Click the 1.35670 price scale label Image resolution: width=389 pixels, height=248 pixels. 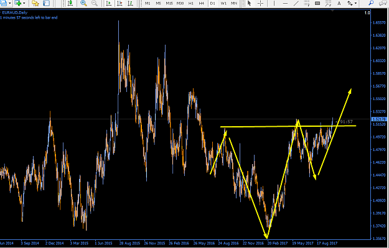[379, 239]
